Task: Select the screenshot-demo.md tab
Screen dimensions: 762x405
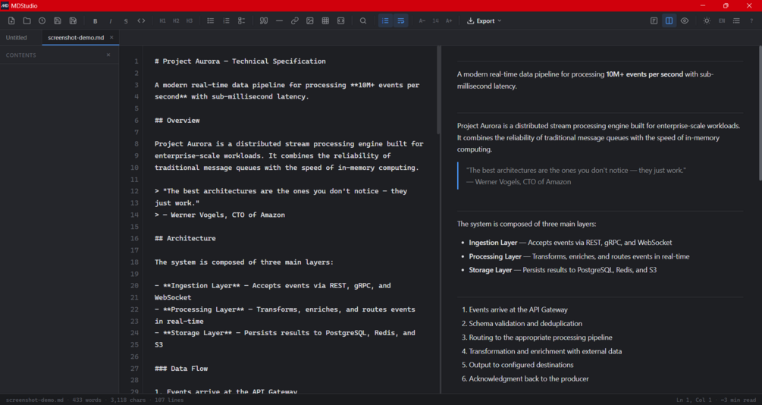Action: 76,37
